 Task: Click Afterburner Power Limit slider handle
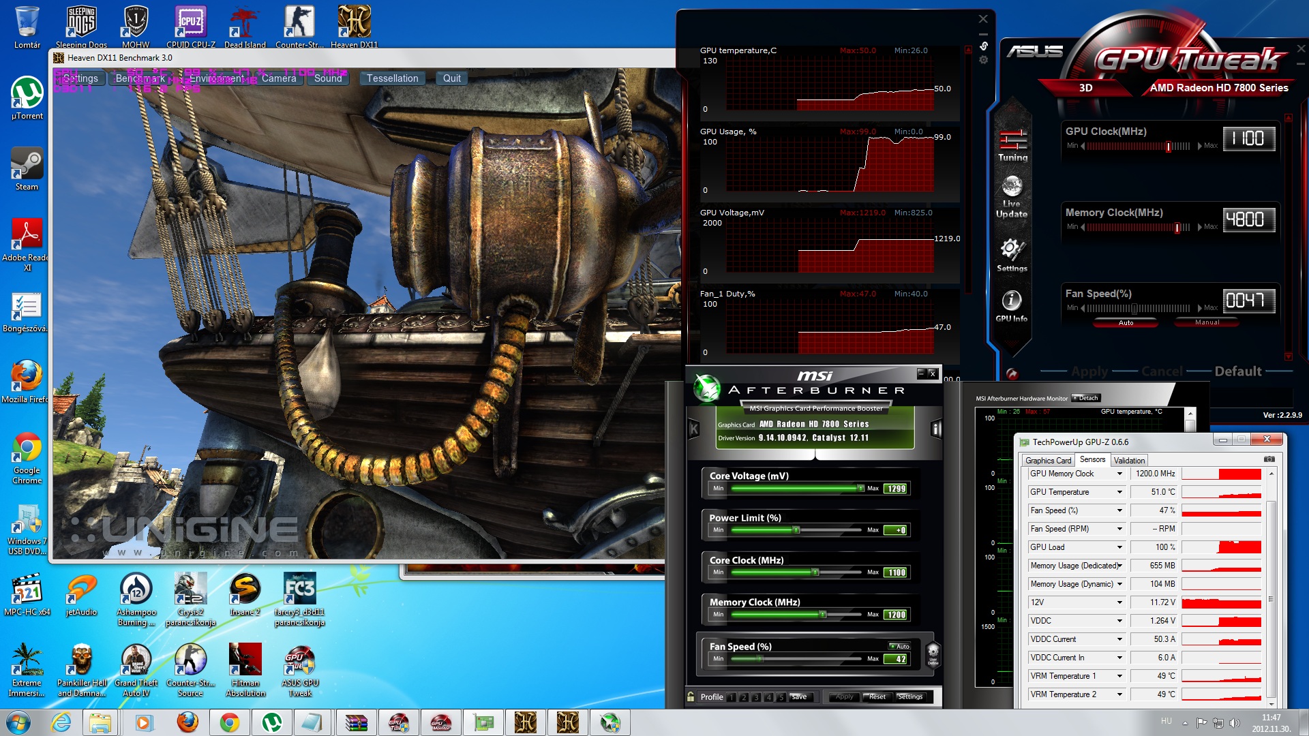pos(796,530)
